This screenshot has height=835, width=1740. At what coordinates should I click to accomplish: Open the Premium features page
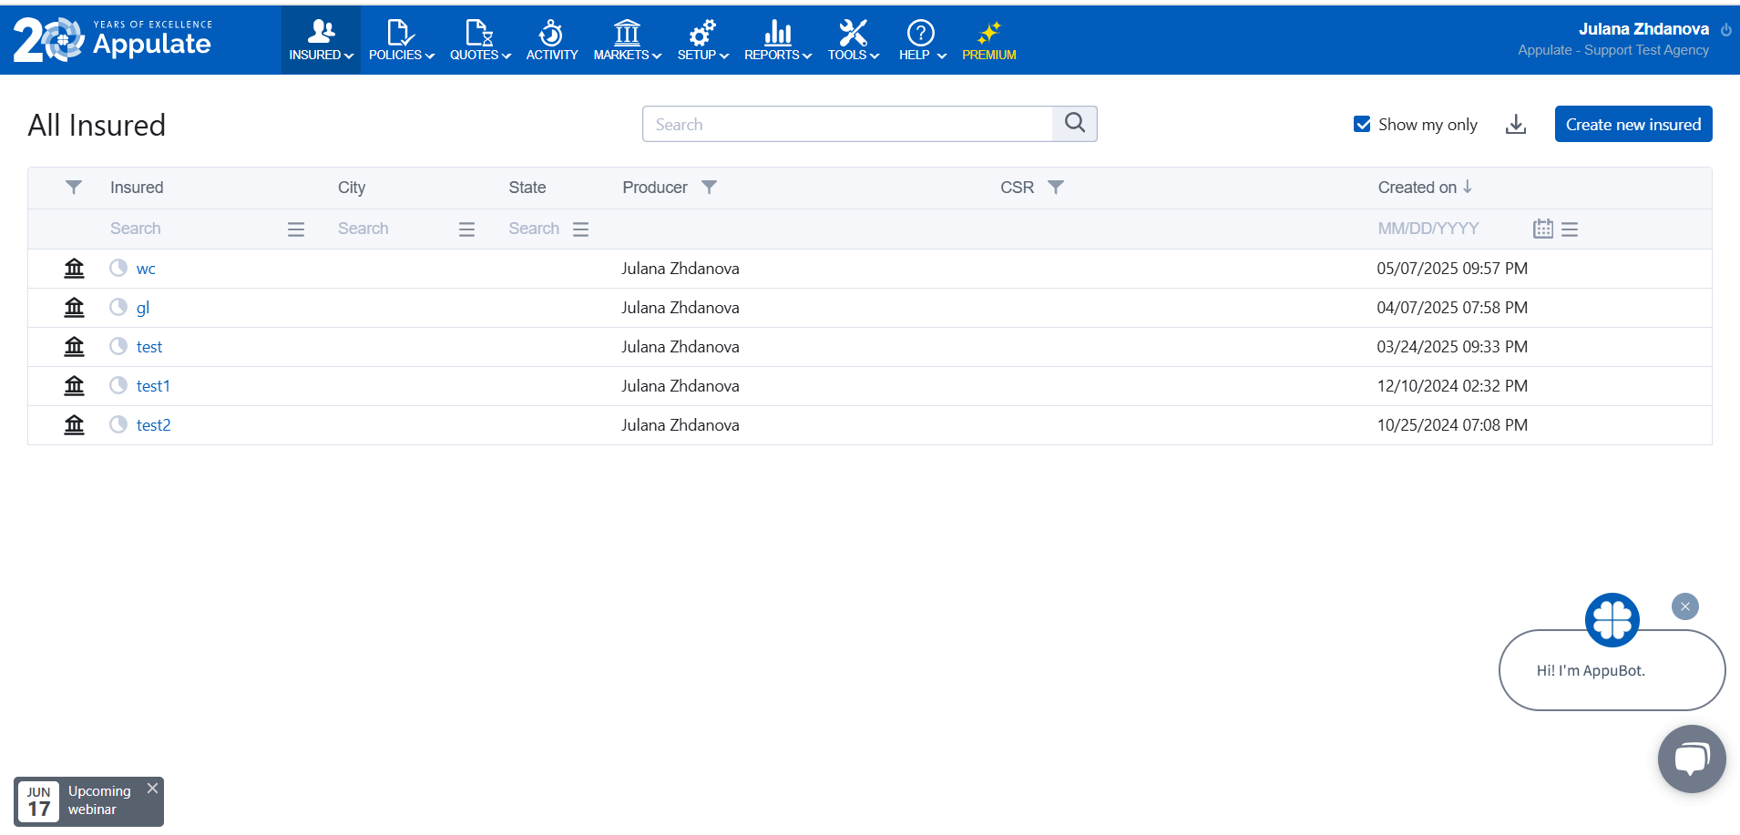point(989,40)
